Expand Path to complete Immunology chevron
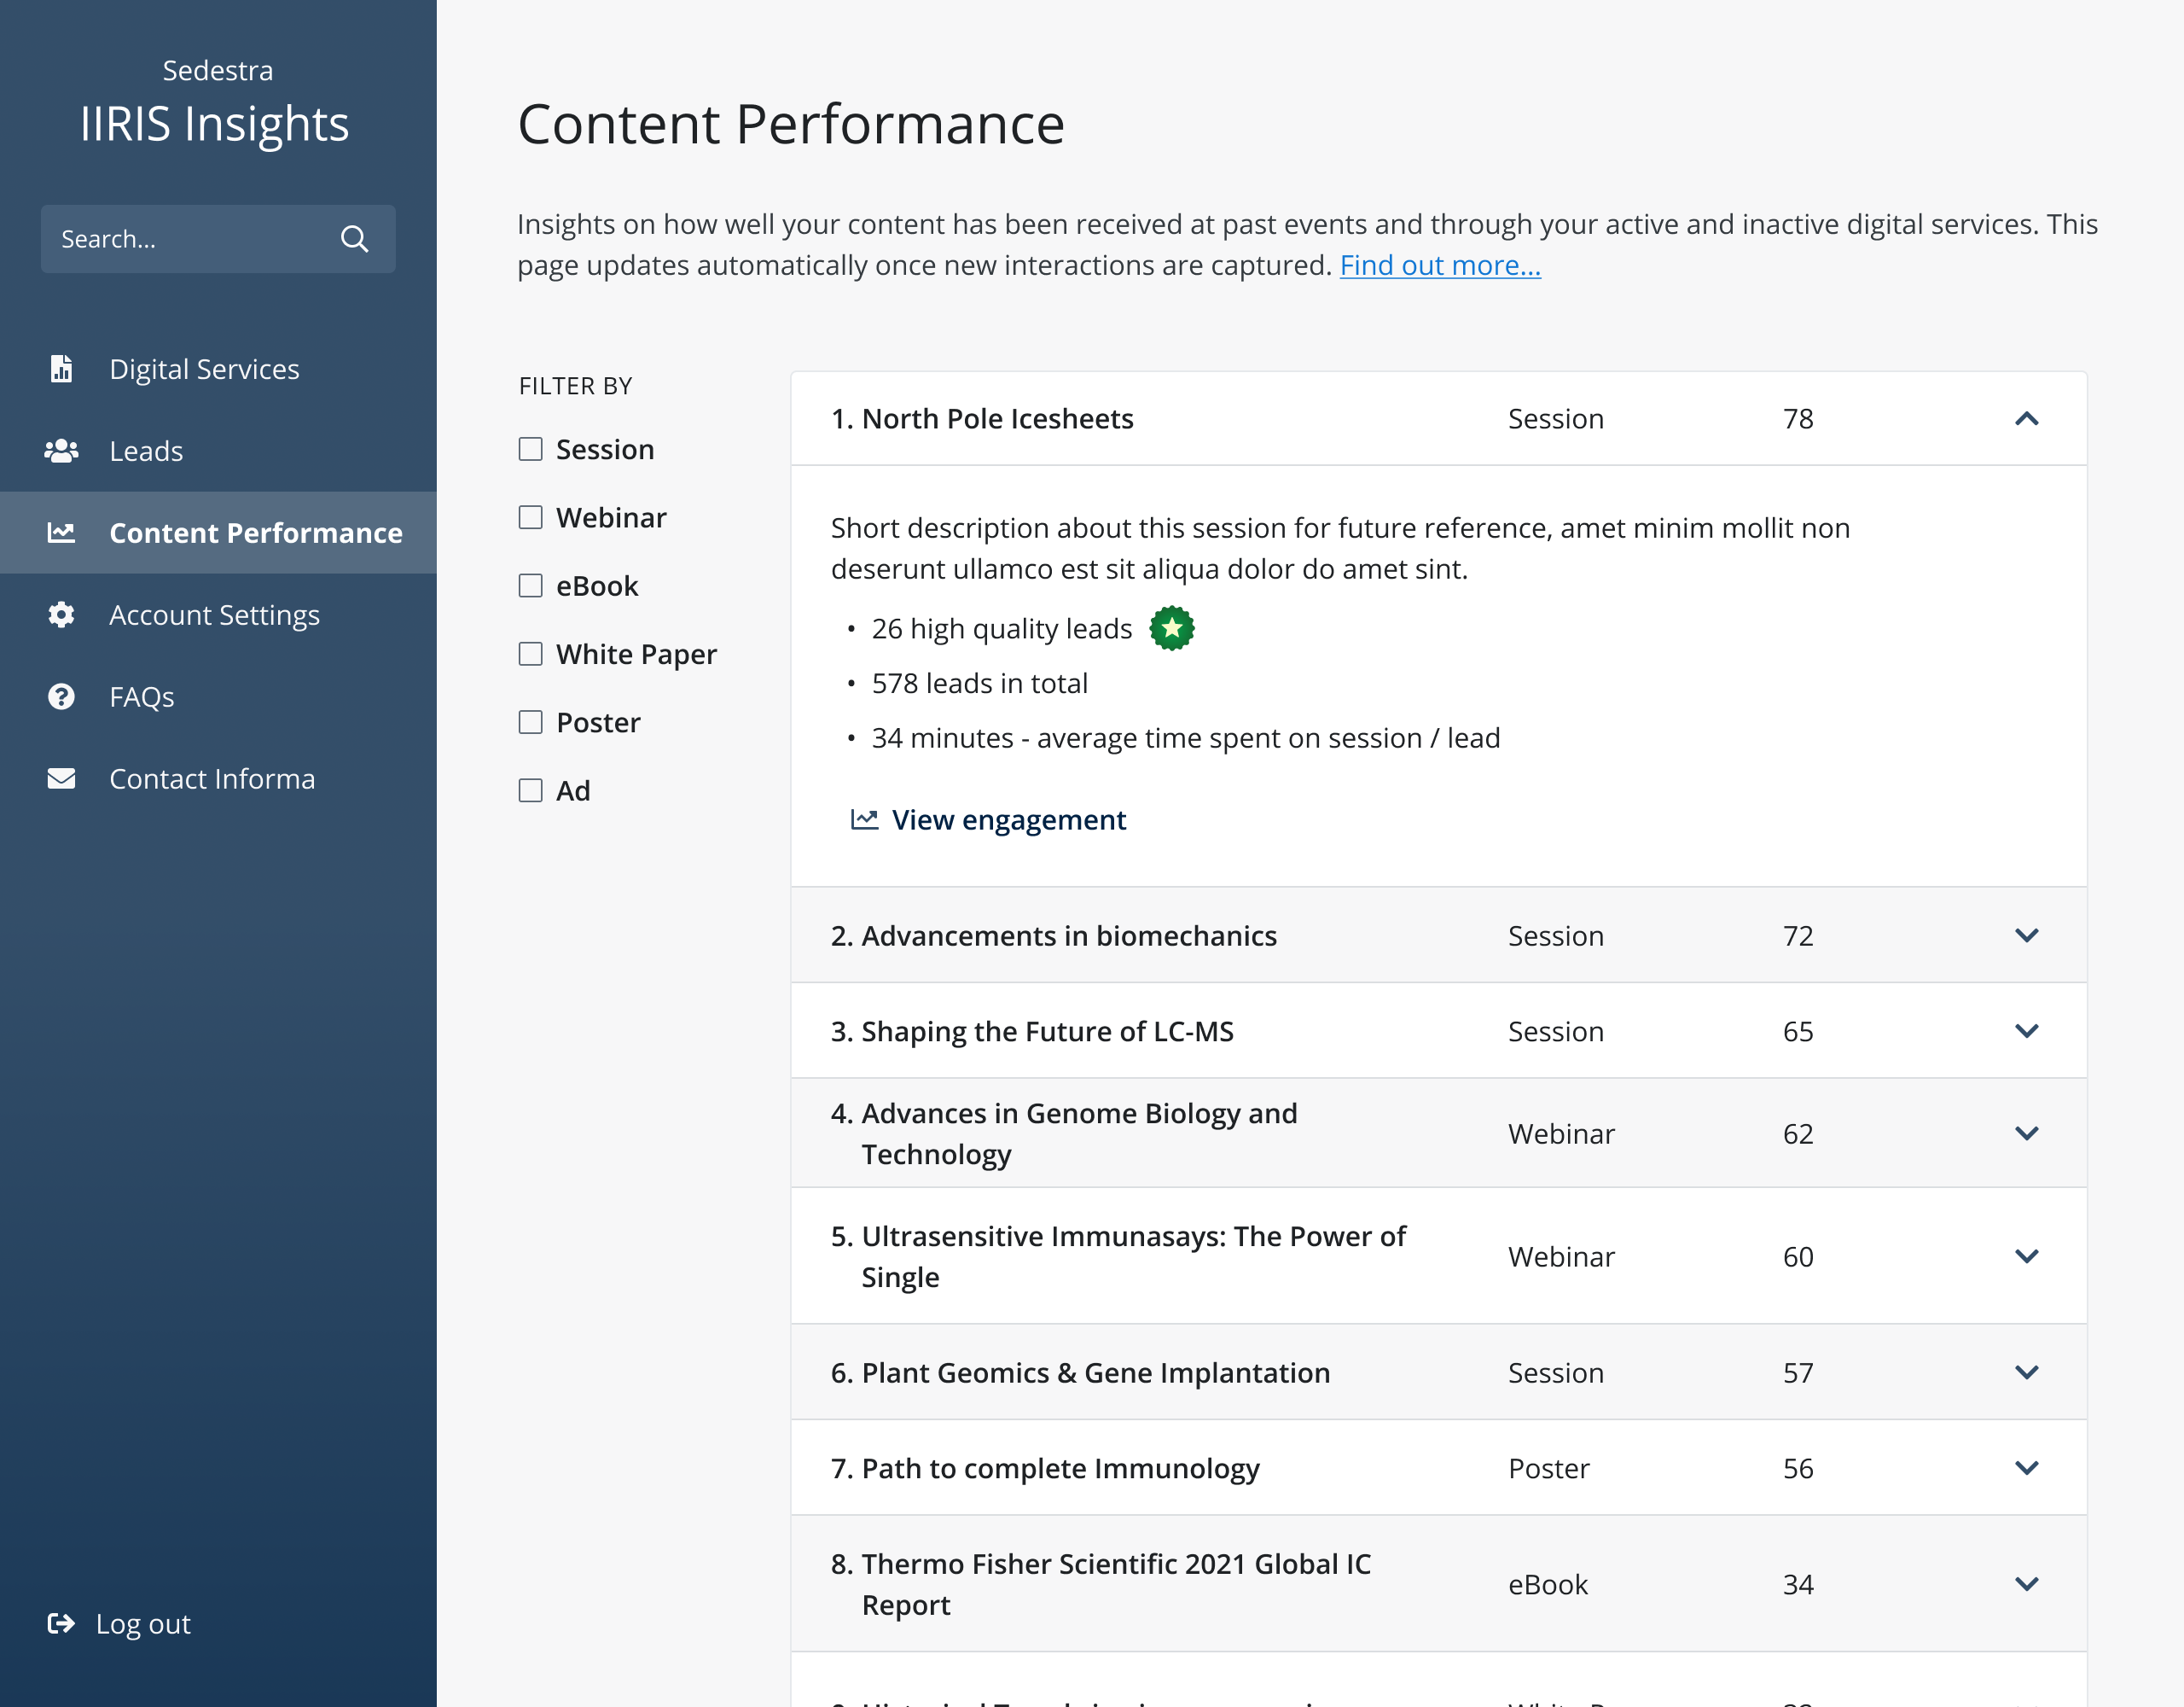This screenshot has height=1707, width=2184. click(2026, 1468)
